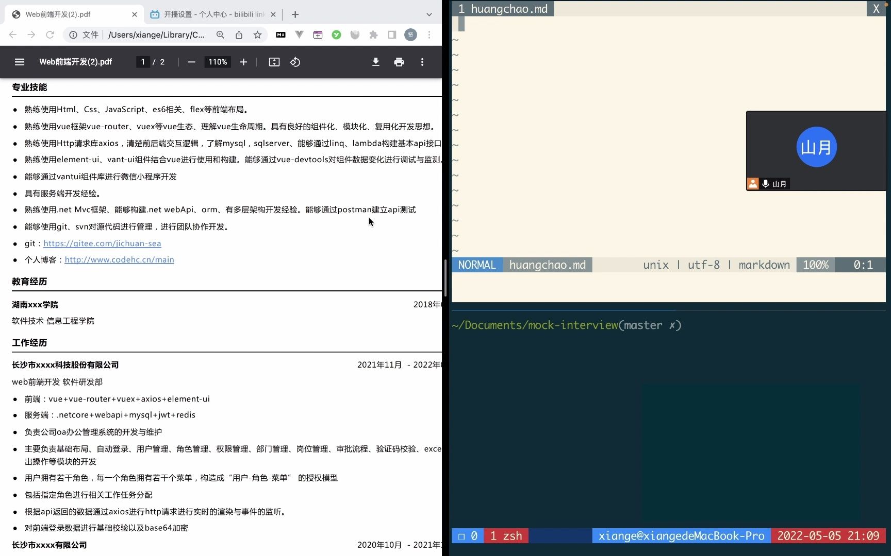The height and width of the screenshot is (556, 891).
Task: Click the ~/Documents/mock-interview prompt
Action: pos(535,325)
